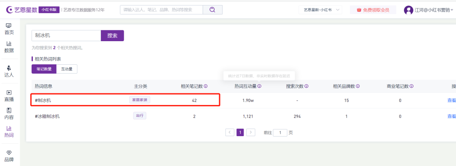This screenshot has width=456, height=166.
Task: Switch to the 互动量 tab
Action: [67, 69]
